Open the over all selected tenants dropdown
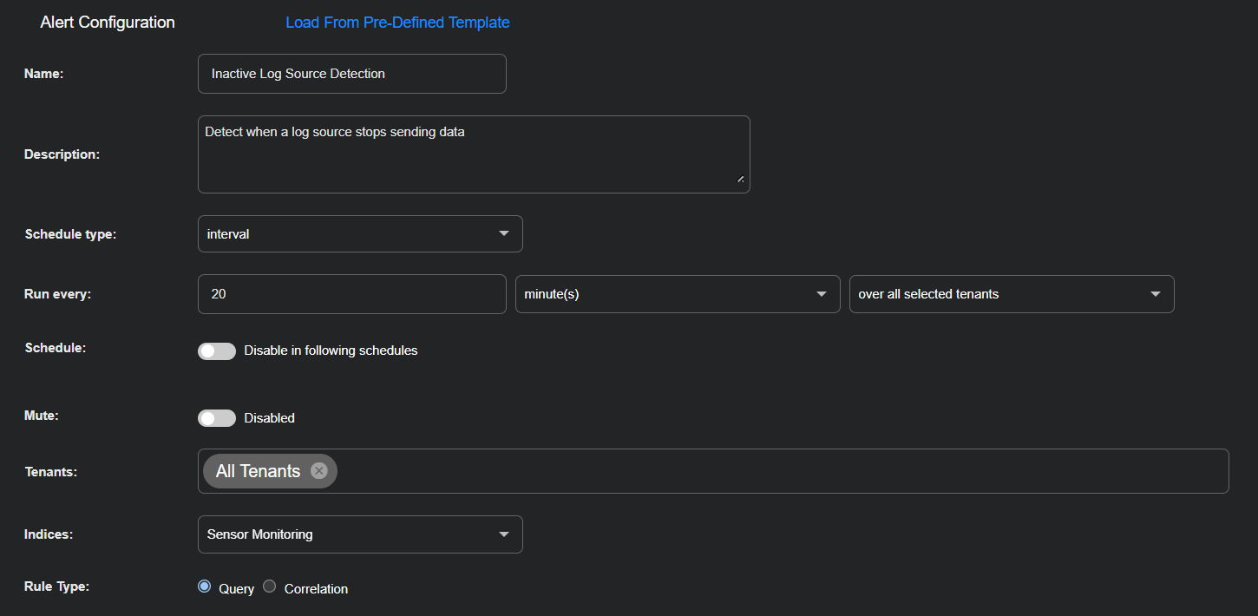Viewport: 1258px width, 616px height. pos(1011,294)
